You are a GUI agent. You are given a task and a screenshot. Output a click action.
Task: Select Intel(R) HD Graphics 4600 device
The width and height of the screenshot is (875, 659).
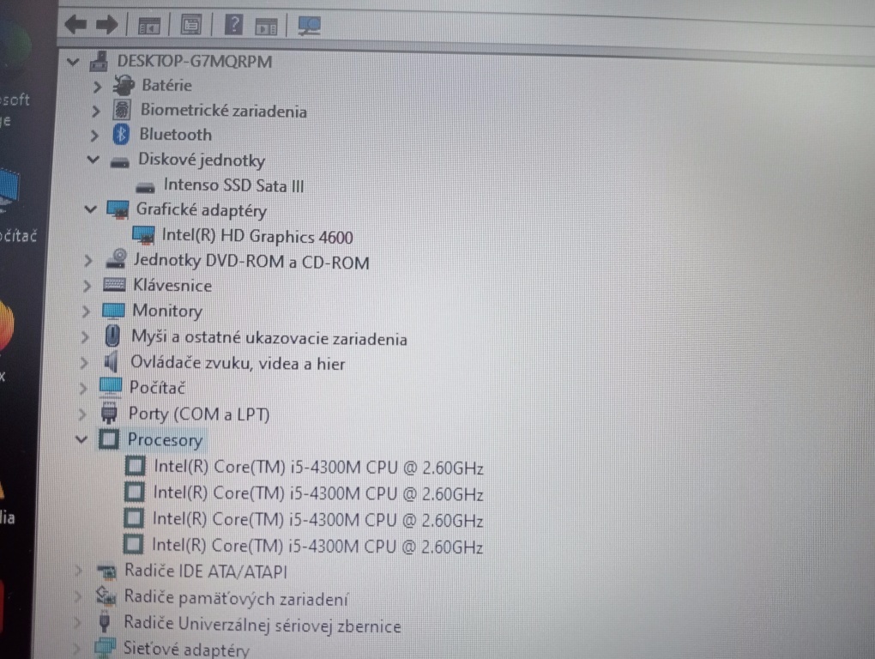(x=257, y=236)
